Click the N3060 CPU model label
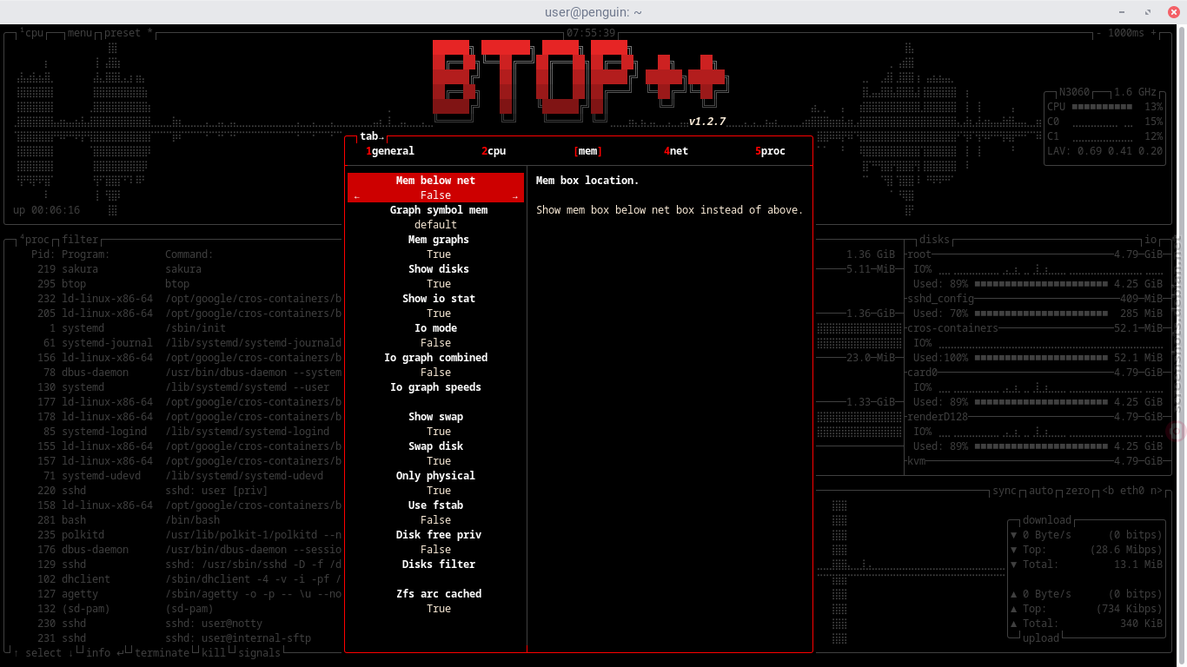Screen dimensions: 1187x667 click(1074, 92)
